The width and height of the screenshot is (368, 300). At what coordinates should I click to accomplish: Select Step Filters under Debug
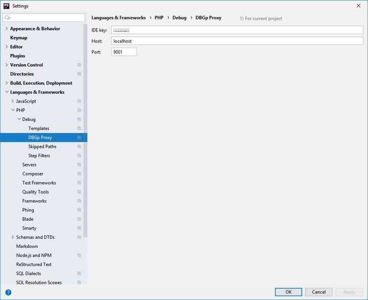tap(39, 155)
